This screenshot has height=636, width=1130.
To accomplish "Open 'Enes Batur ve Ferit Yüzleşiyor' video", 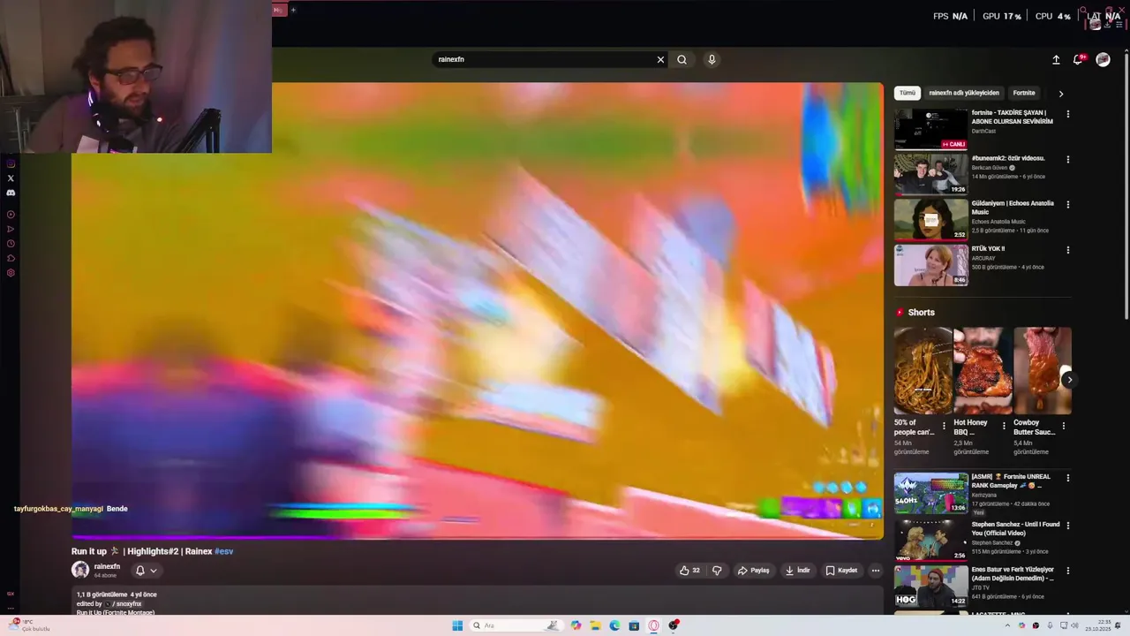I will (x=930, y=586).
